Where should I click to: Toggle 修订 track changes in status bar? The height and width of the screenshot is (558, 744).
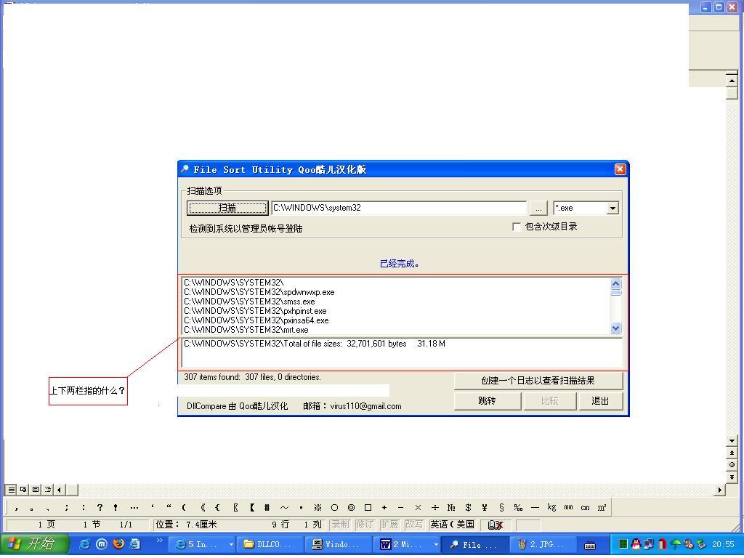pos(365,525)
